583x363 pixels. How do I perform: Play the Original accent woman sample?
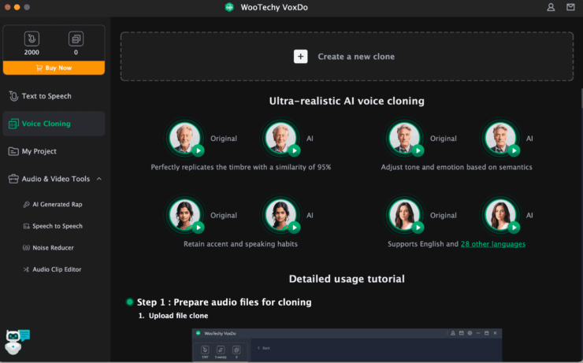click(199, 227)
